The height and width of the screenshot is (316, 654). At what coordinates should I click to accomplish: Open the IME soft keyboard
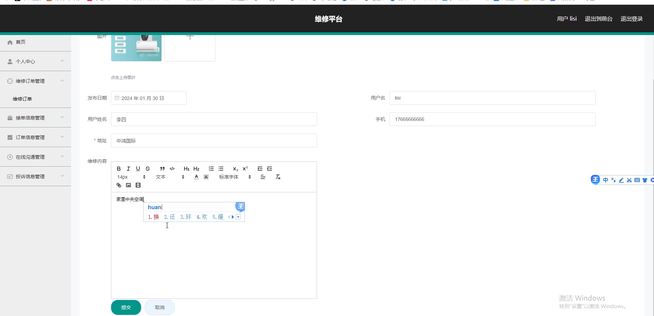(x=637, y=180)
